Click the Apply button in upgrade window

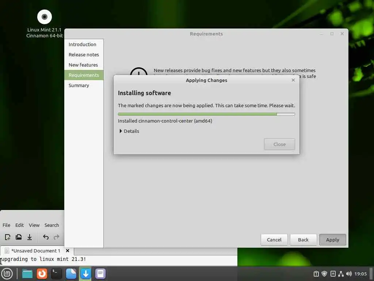point(332,240)
